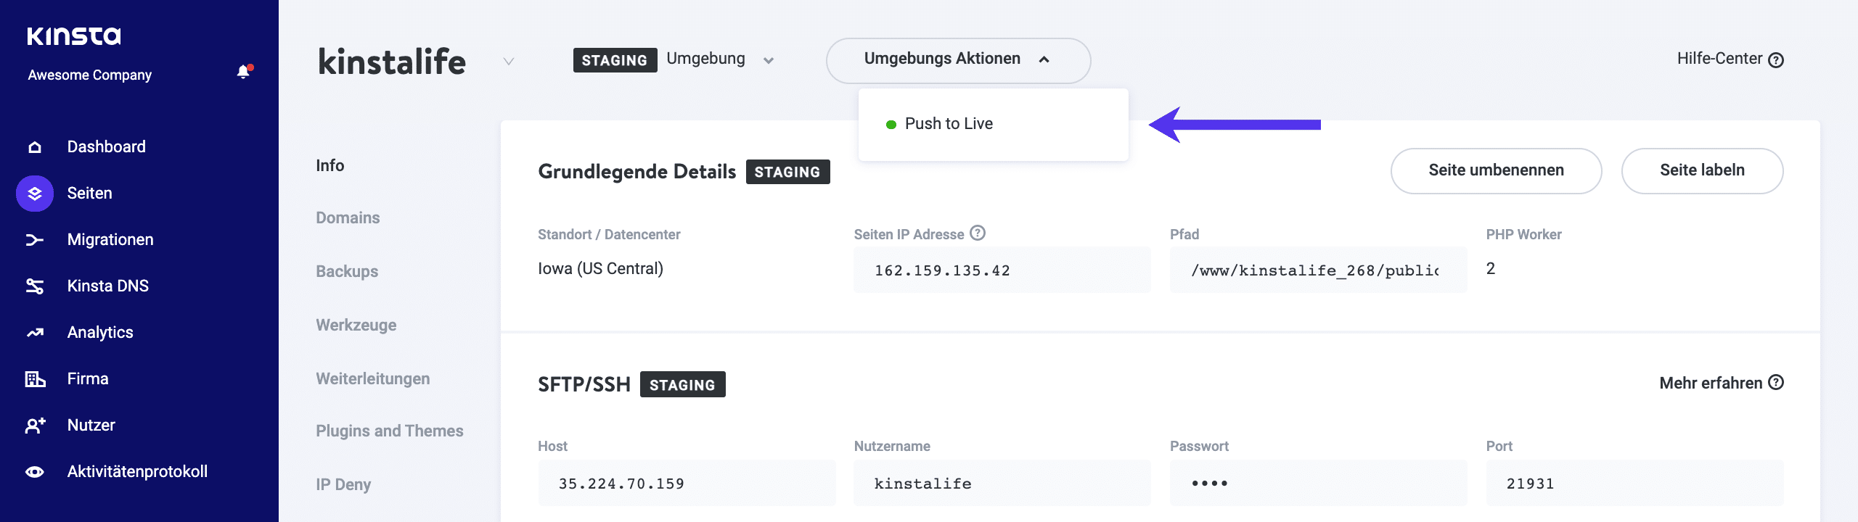Click the Dashboard home icon
The width and height of the screenshot is (1858, 522).
35,147
